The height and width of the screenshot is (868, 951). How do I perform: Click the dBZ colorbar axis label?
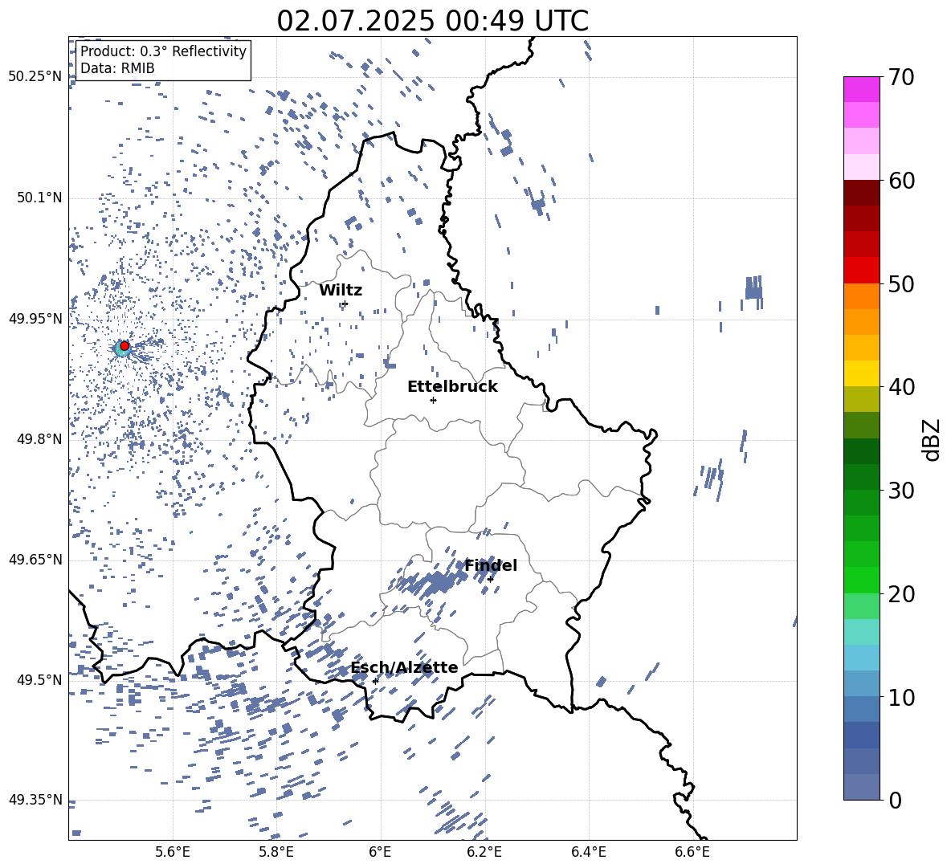click(x=933, y=439)
